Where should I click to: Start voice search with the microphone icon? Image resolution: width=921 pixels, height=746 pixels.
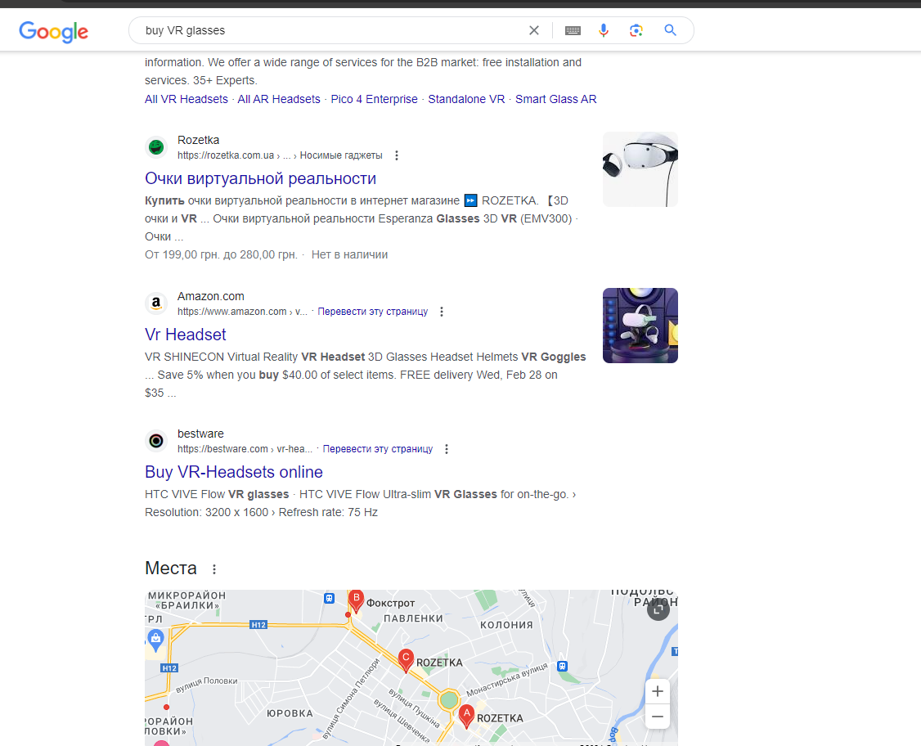pyautogui.click(x=604, y=30)
